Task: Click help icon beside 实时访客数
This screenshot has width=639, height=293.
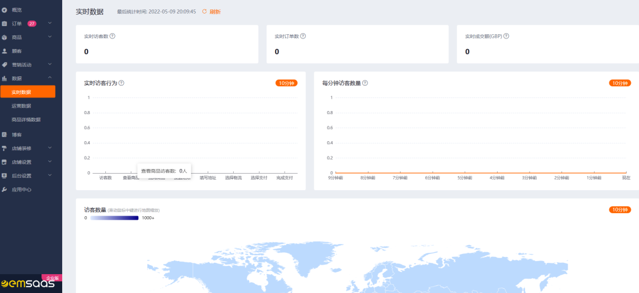Action: 112,36
